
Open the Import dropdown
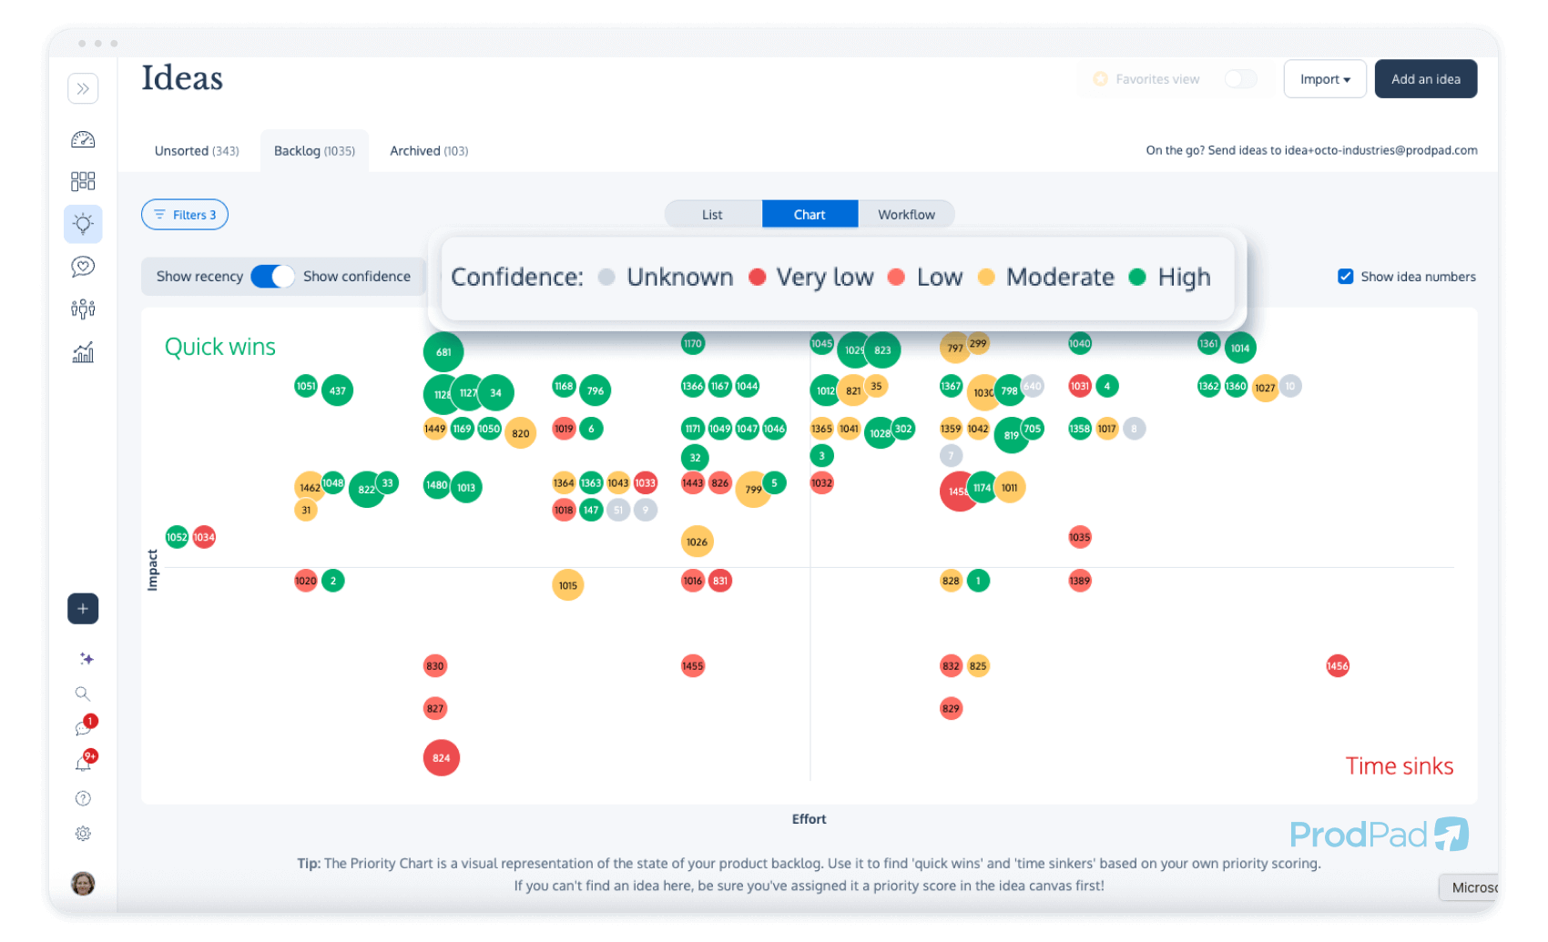[x=1325, y=79]
